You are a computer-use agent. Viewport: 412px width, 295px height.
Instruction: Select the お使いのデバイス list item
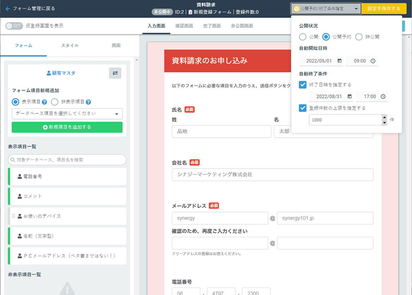[67, 216]
